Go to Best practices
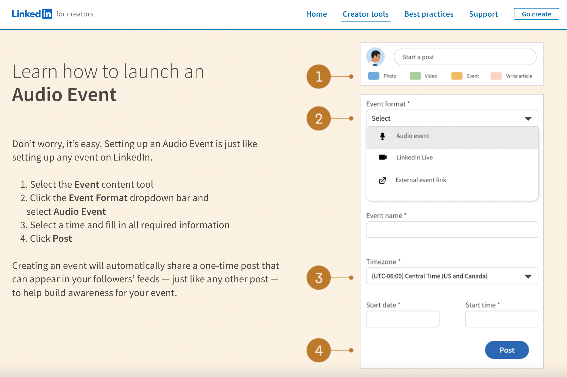This screenshot has width=567, height=377. coord(429,14)
